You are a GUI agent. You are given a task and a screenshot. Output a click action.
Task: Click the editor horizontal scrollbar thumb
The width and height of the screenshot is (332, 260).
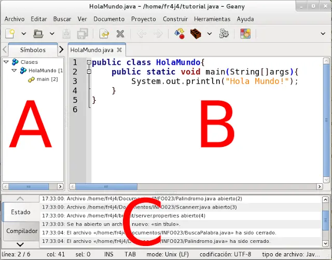pyautogui.click(x=106, y=187)
